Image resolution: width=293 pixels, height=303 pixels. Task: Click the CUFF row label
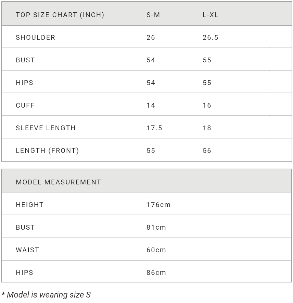tap(25, 105)
